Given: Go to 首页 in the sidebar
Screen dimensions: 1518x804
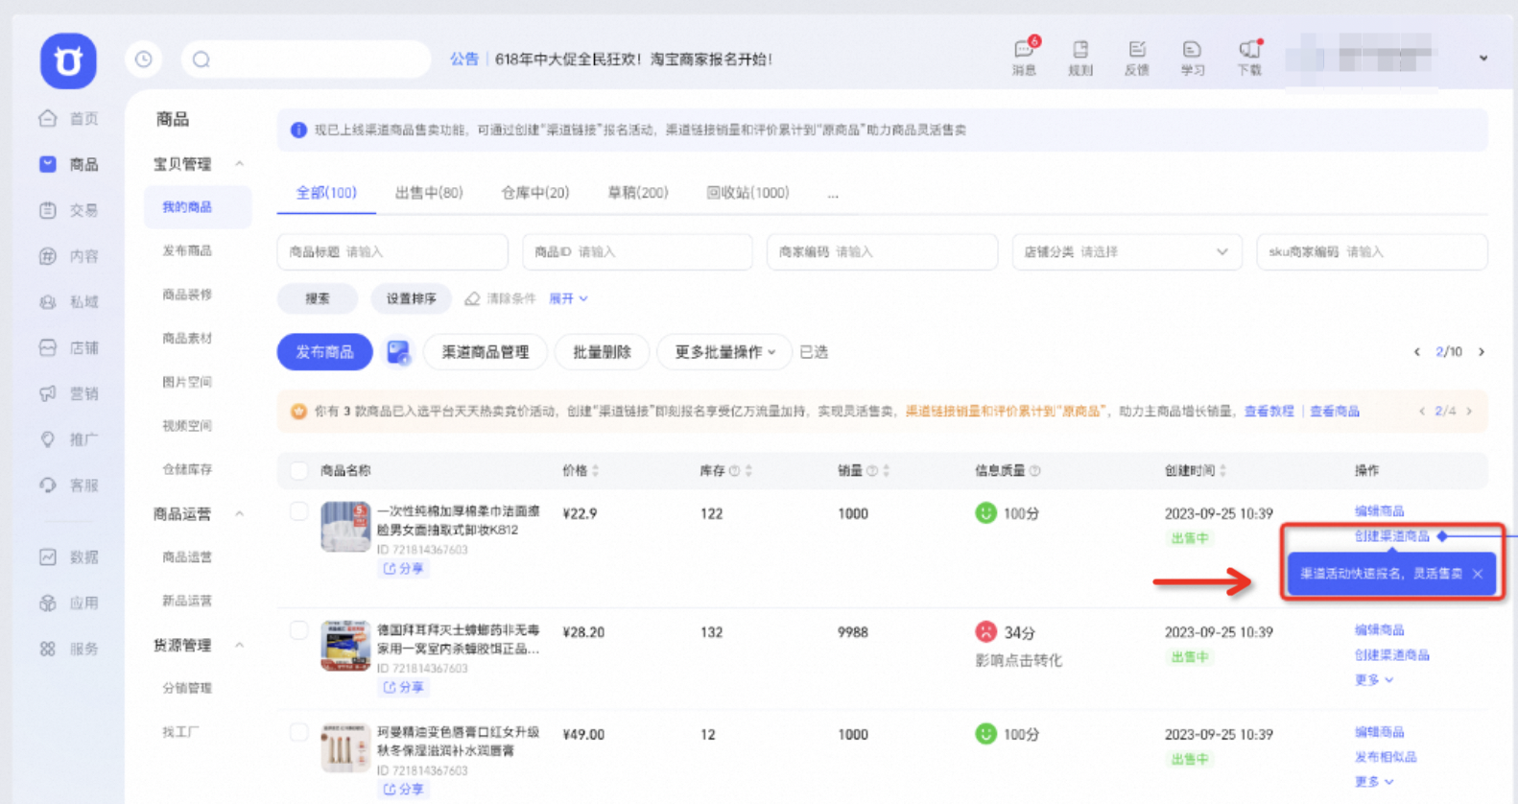Looking at the screenshot, I should pos(69,118).
